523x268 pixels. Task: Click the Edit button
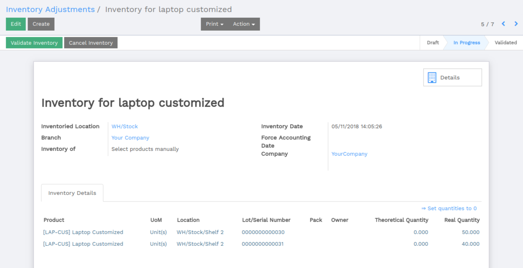[16, 24]
